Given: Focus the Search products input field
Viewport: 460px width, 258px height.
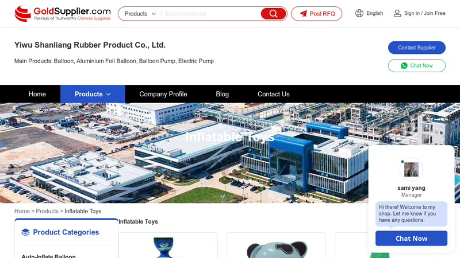Looking at the screenshot, I should pos(211,14).
